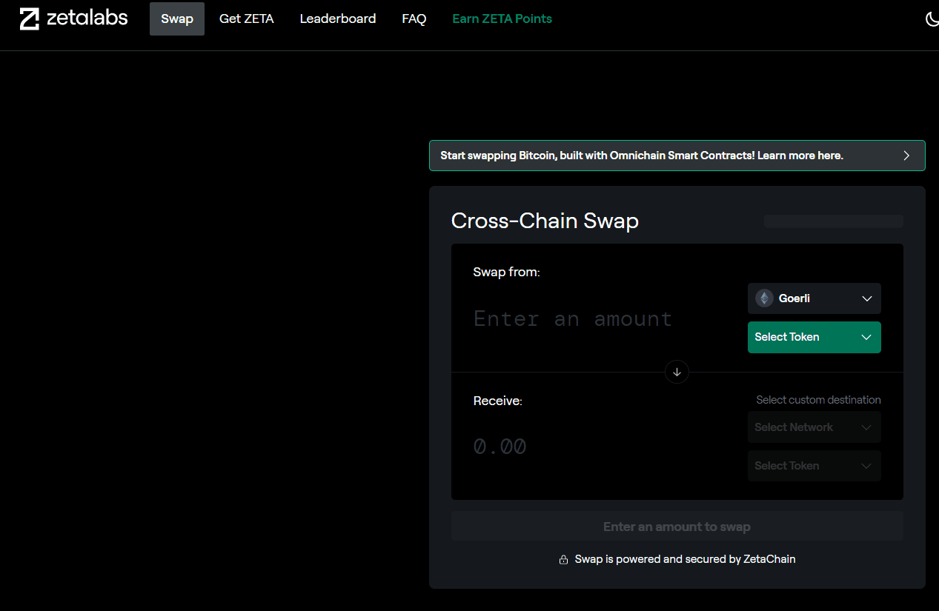This screenshot has width=939, height=611.
Task: Click Select custom destination
Action: 818,400
